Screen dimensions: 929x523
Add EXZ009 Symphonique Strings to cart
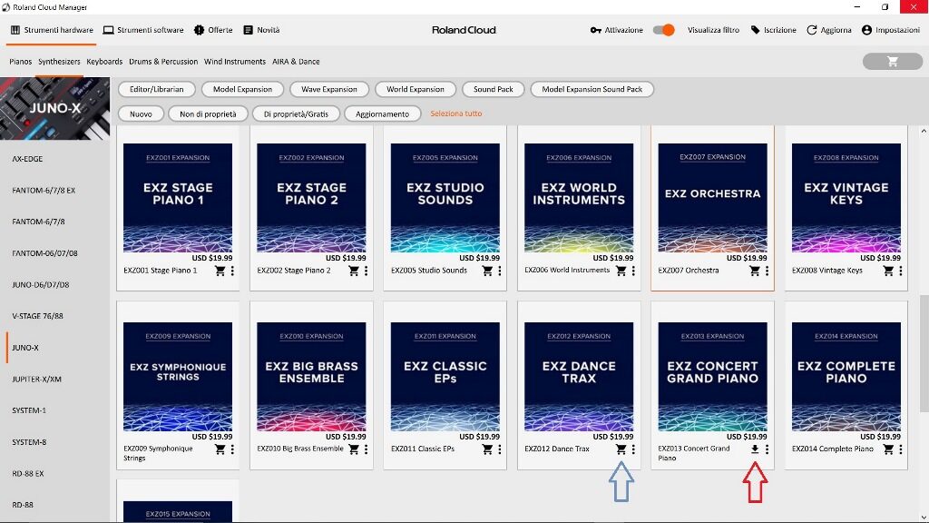click(220, 449)
